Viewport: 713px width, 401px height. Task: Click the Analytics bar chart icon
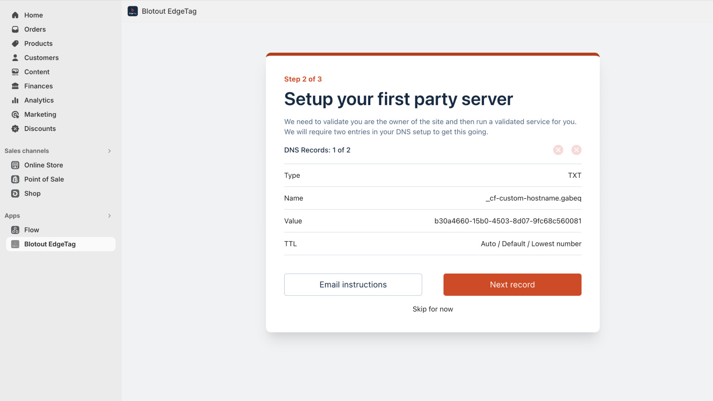(15, 100)
